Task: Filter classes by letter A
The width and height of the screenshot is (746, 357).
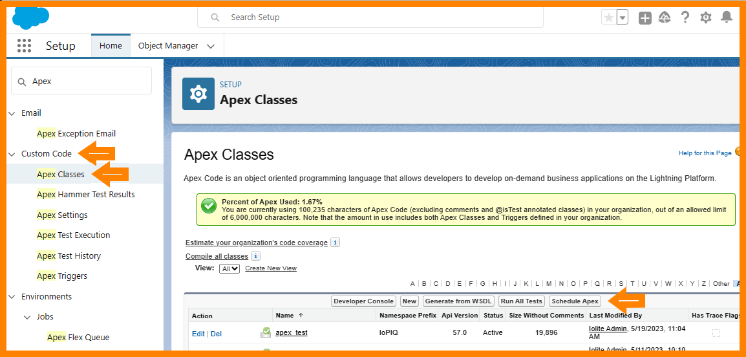Action: [412, 284]
